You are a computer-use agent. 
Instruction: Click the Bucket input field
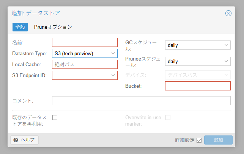(x=198, y=86)
